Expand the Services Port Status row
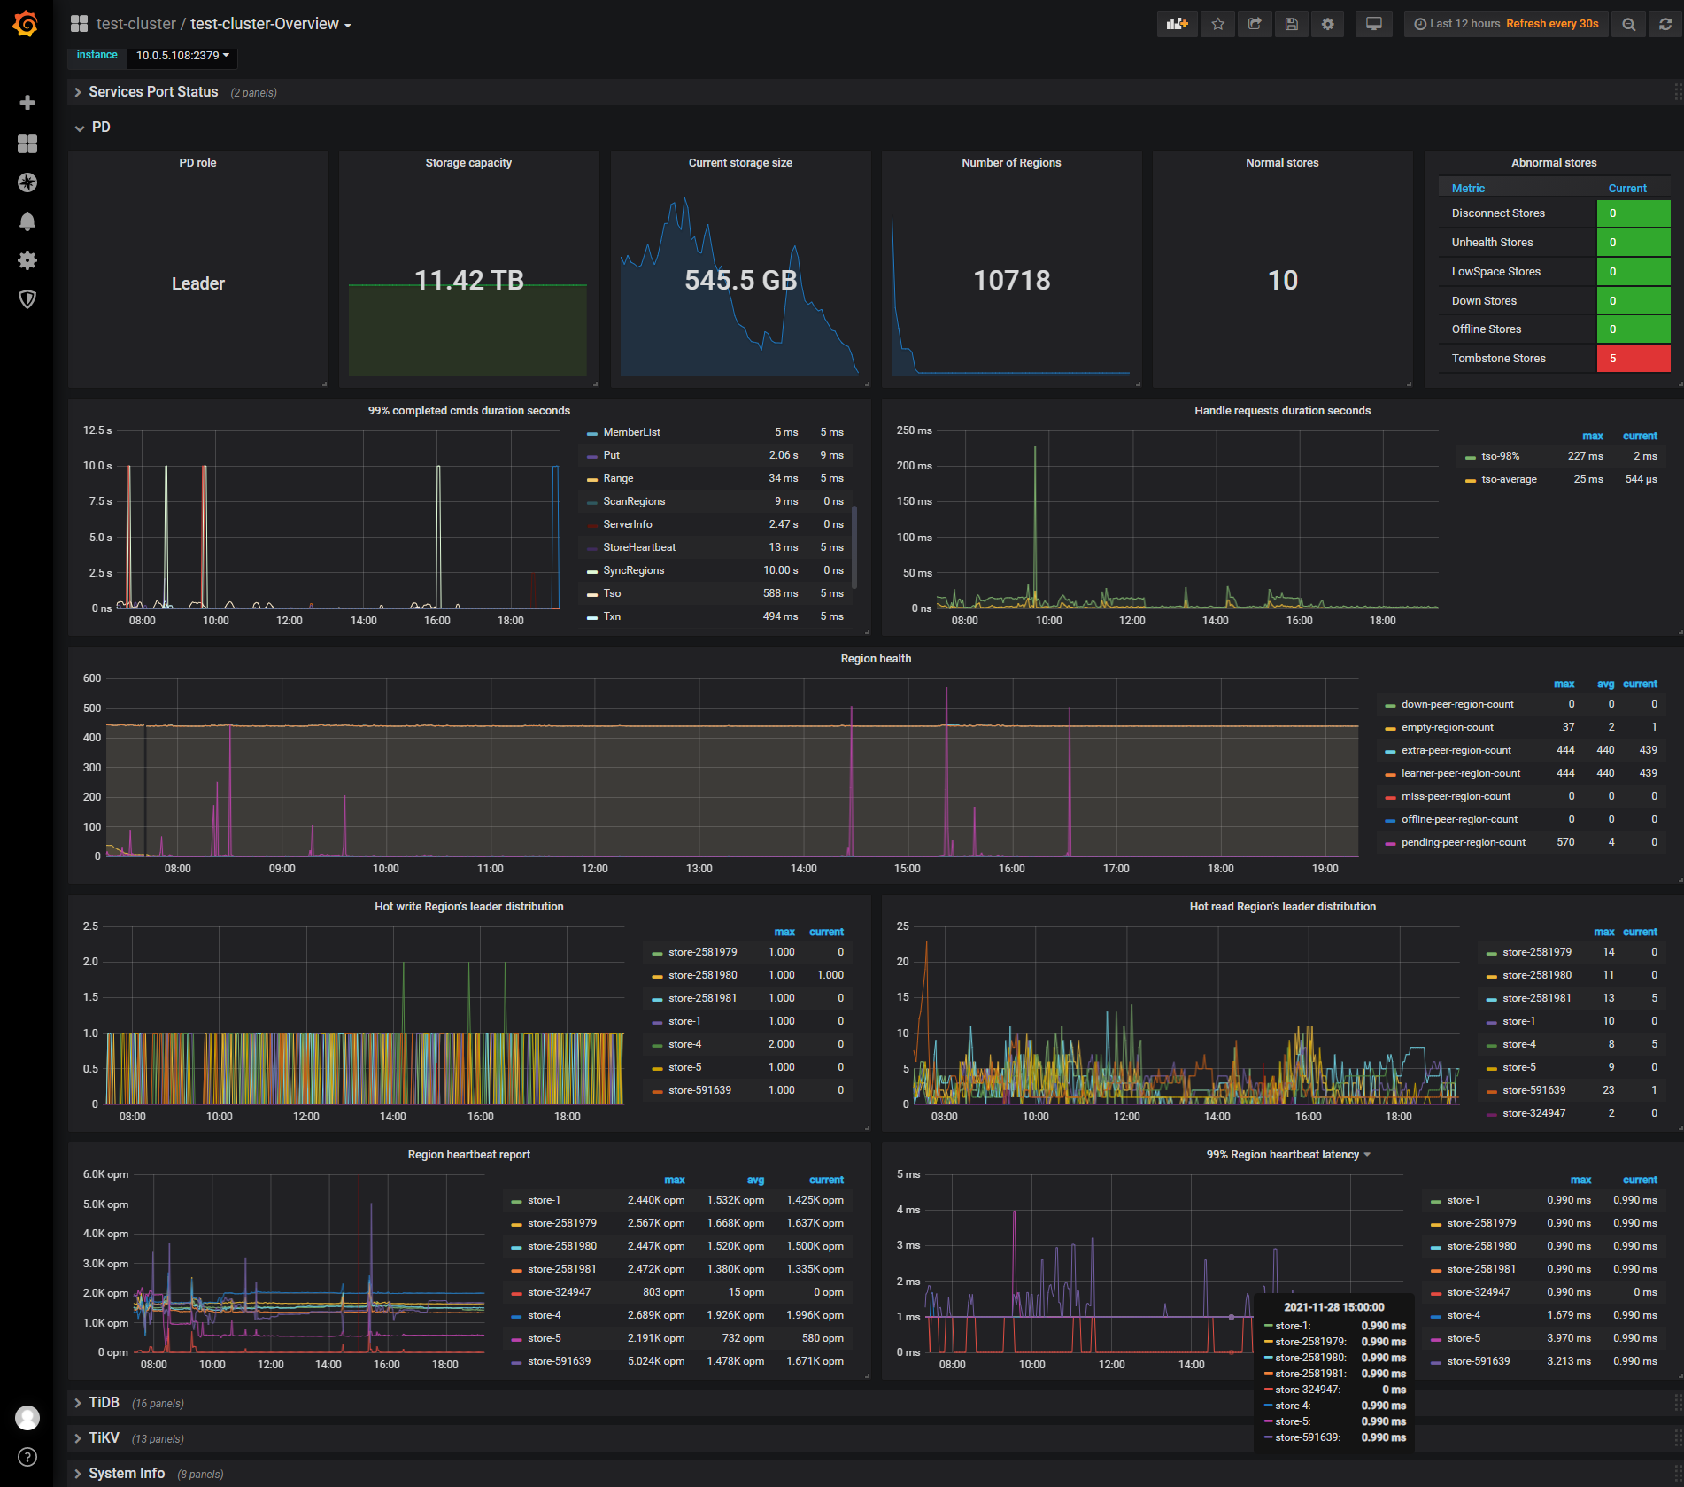This screenshot has height=1487, width=1684. pos(153,92)
